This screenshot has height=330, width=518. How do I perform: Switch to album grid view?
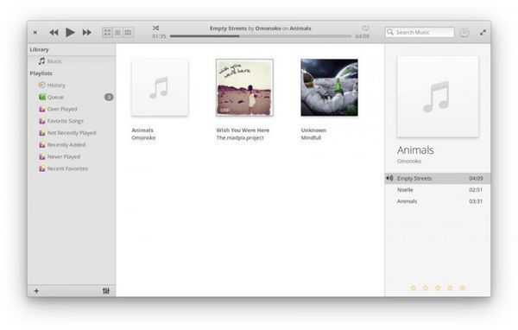107,33
